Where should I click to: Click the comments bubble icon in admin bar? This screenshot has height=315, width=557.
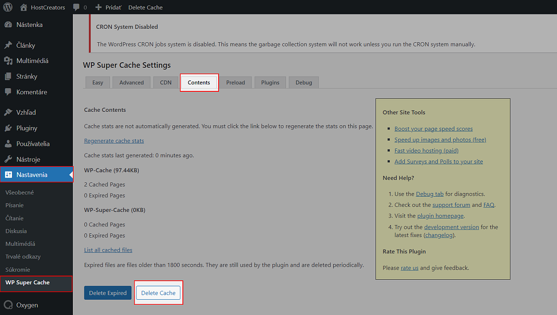(x=76, y=7)
